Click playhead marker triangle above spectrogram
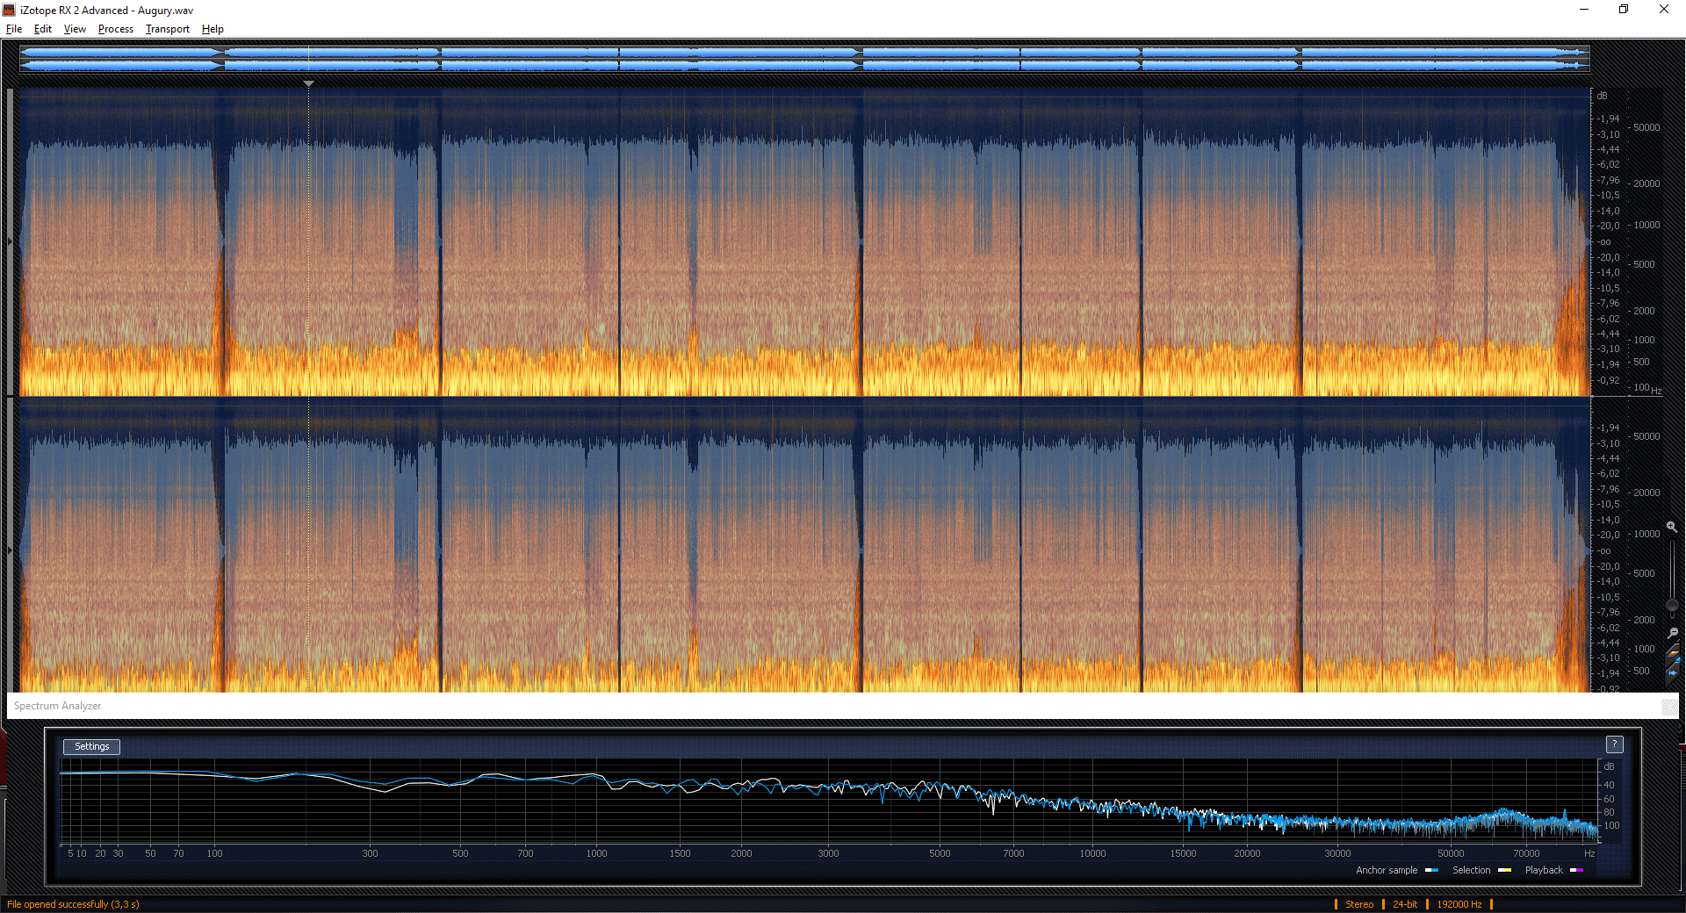The height and width of the screenshot is (913, 1686). click(308, 83)
